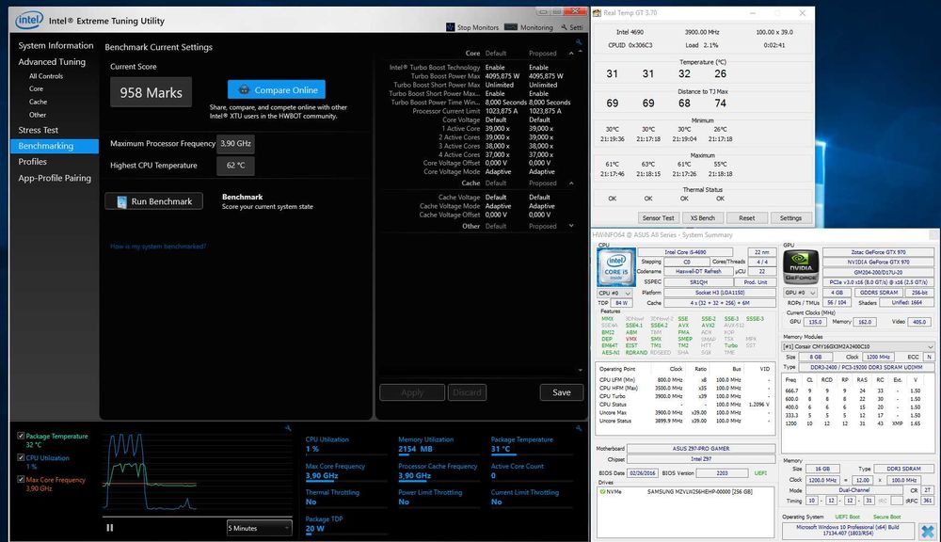
Task: Click the Real Temp window title icon
Action: point(598,12)
